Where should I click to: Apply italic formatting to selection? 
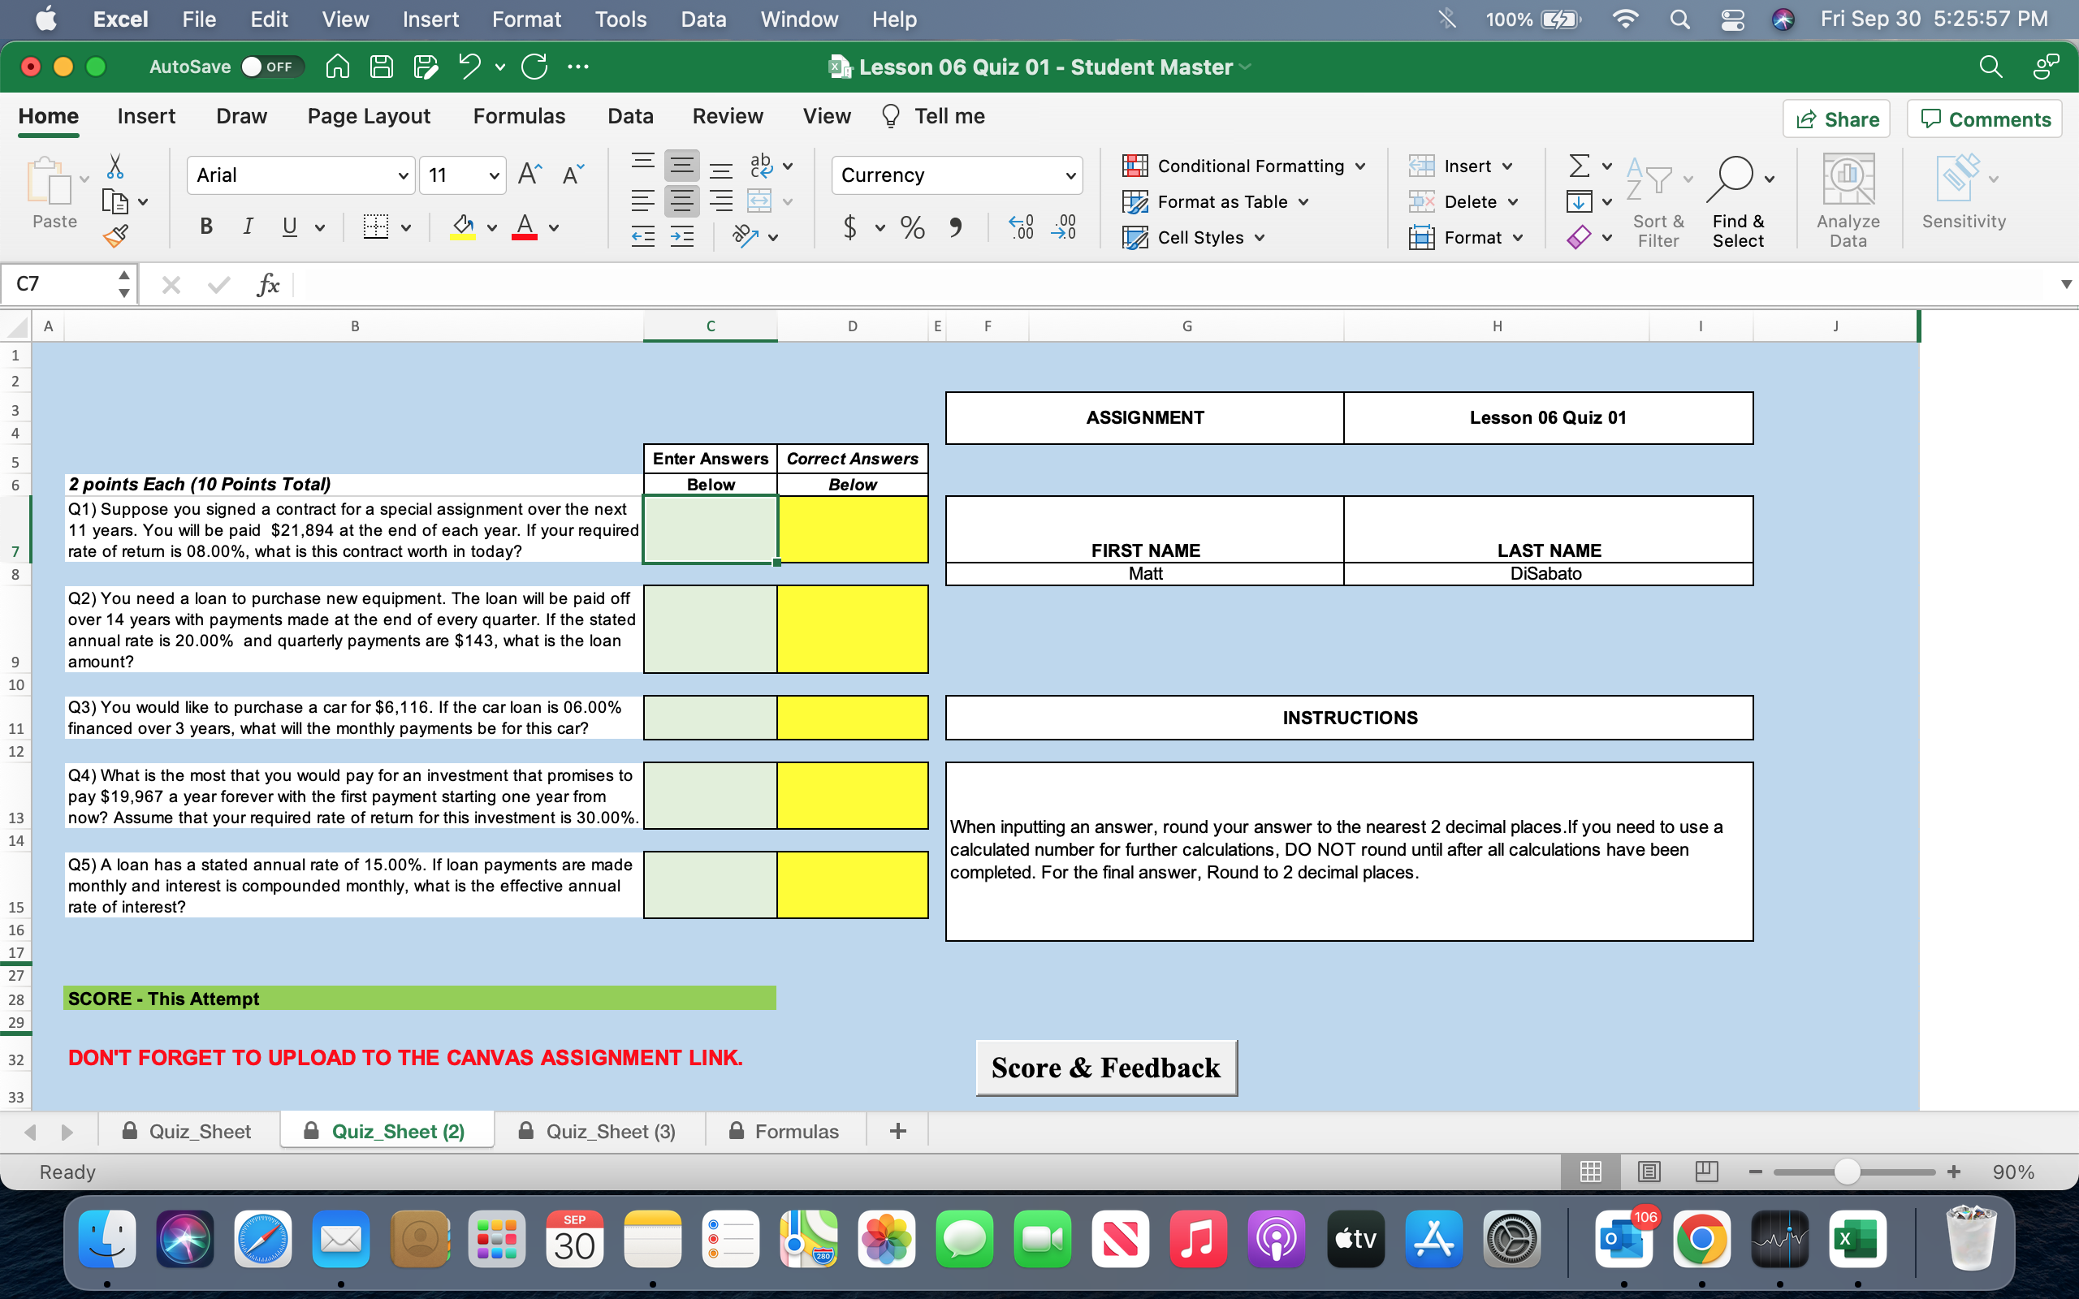click(x=248, y=226)
